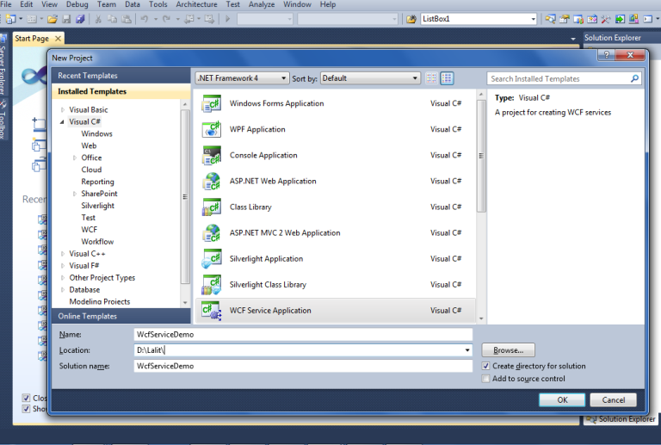Click the Paste toolbar icon
The image size is (661, 445).
126,19
